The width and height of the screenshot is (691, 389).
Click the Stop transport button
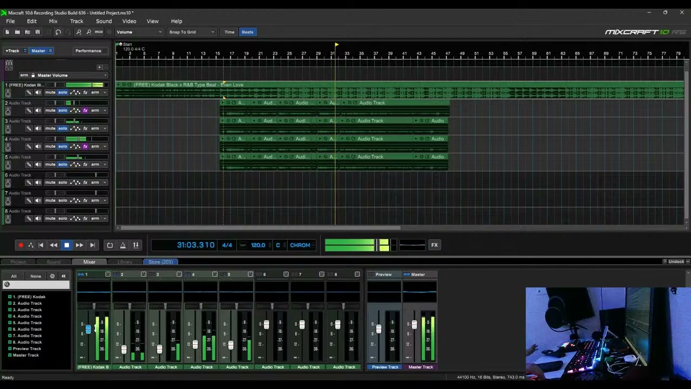(x=66, y=245)
